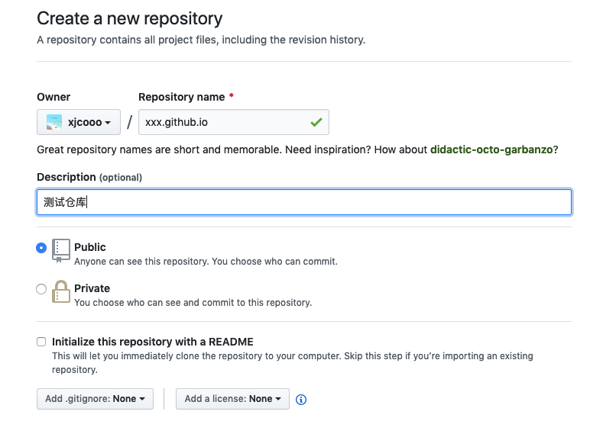Open the xjcooo owner dropdown
590x421 pixels.
click(x=79, y=122)
